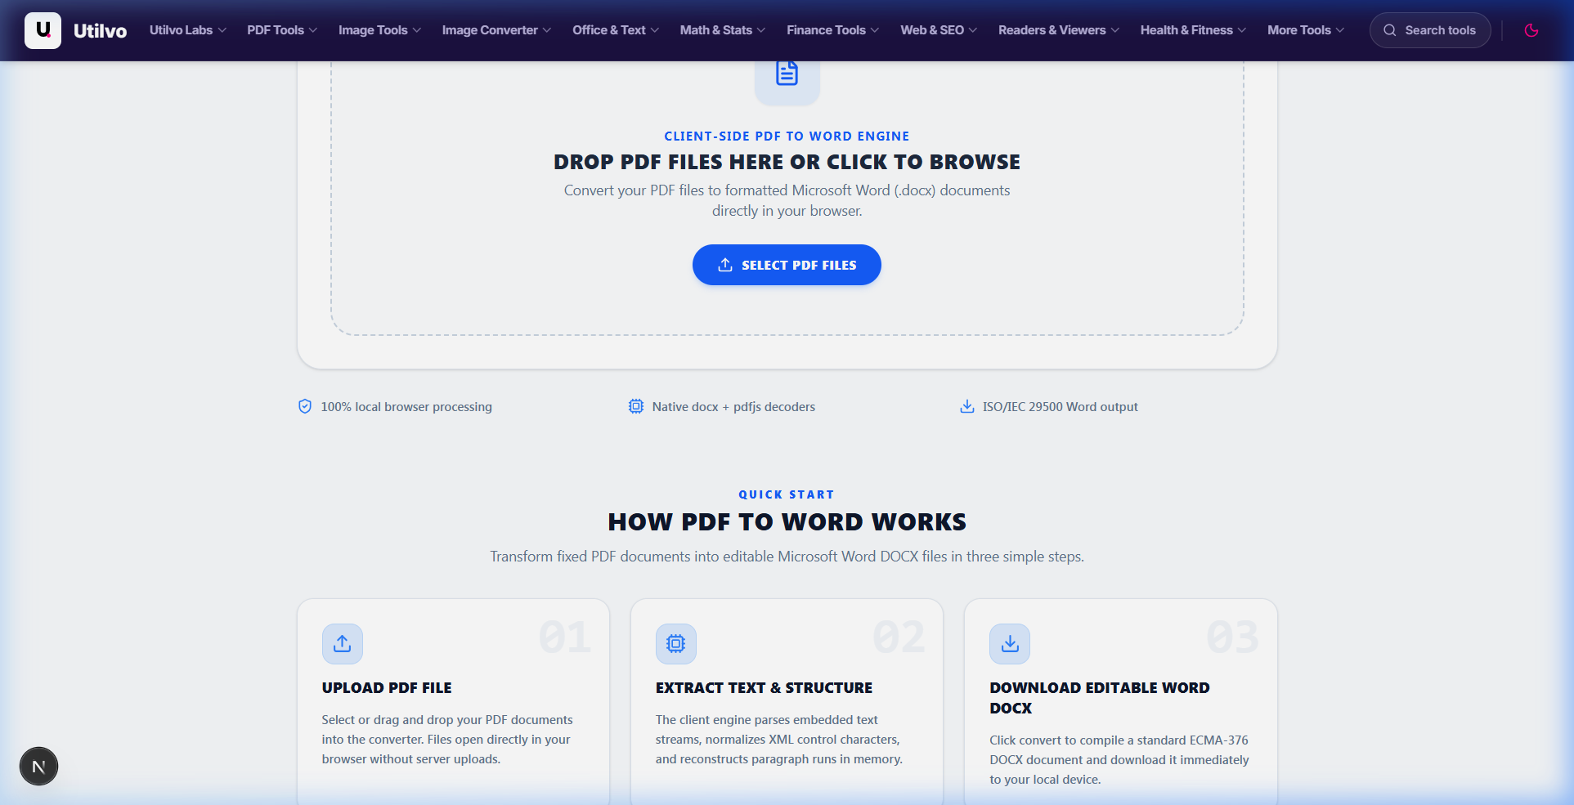Click the download icon in step 03 card
The width and height of the screenshot is (1574, 805).
point(1010,644)
